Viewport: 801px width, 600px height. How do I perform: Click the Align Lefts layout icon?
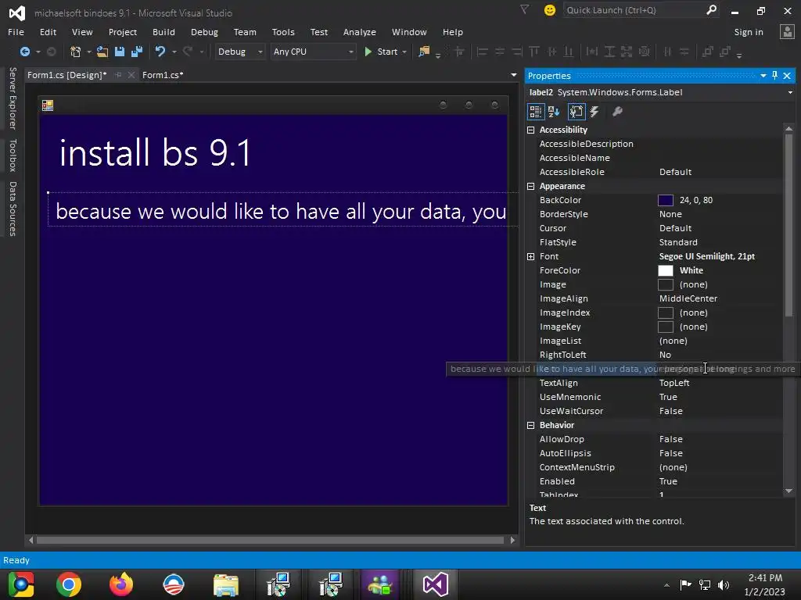(482, 52)
